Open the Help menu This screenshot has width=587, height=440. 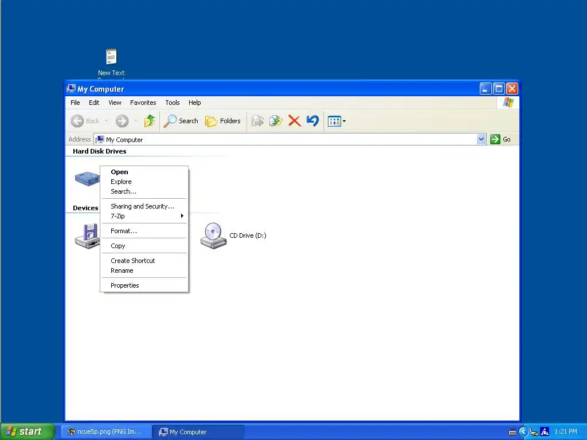click(x=194, y=103)
